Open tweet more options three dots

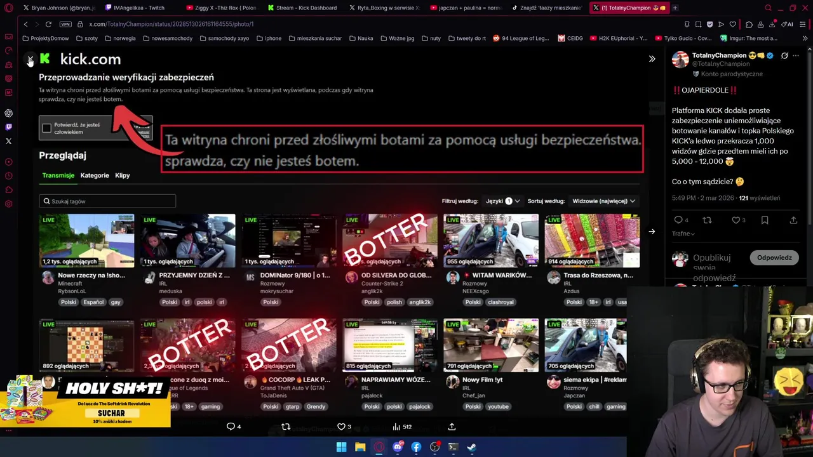coord(796,56)
